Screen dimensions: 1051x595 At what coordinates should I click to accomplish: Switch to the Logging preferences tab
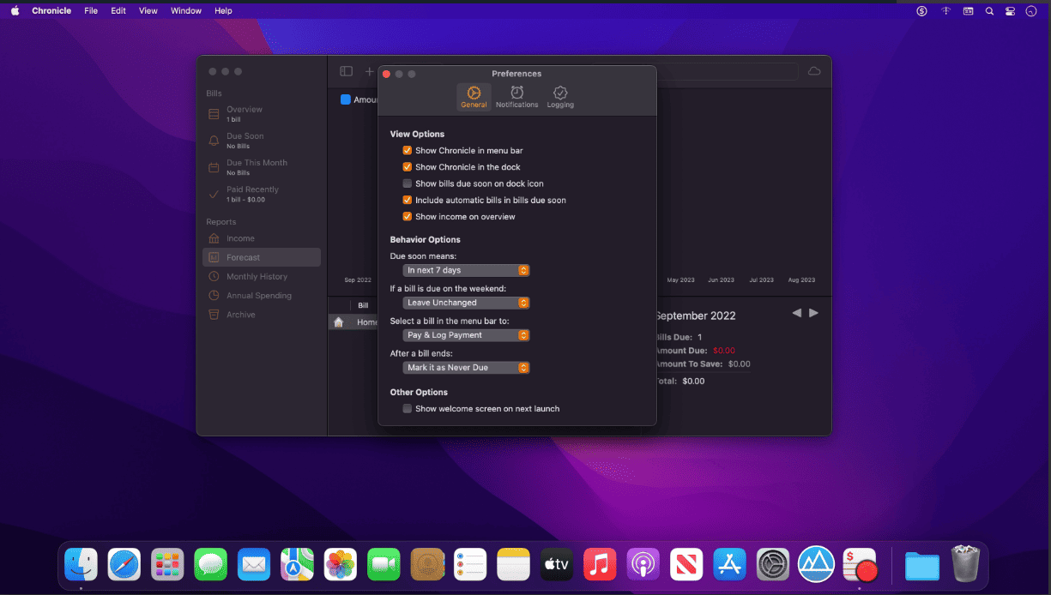pyautogui.click(x=560, y=97)
